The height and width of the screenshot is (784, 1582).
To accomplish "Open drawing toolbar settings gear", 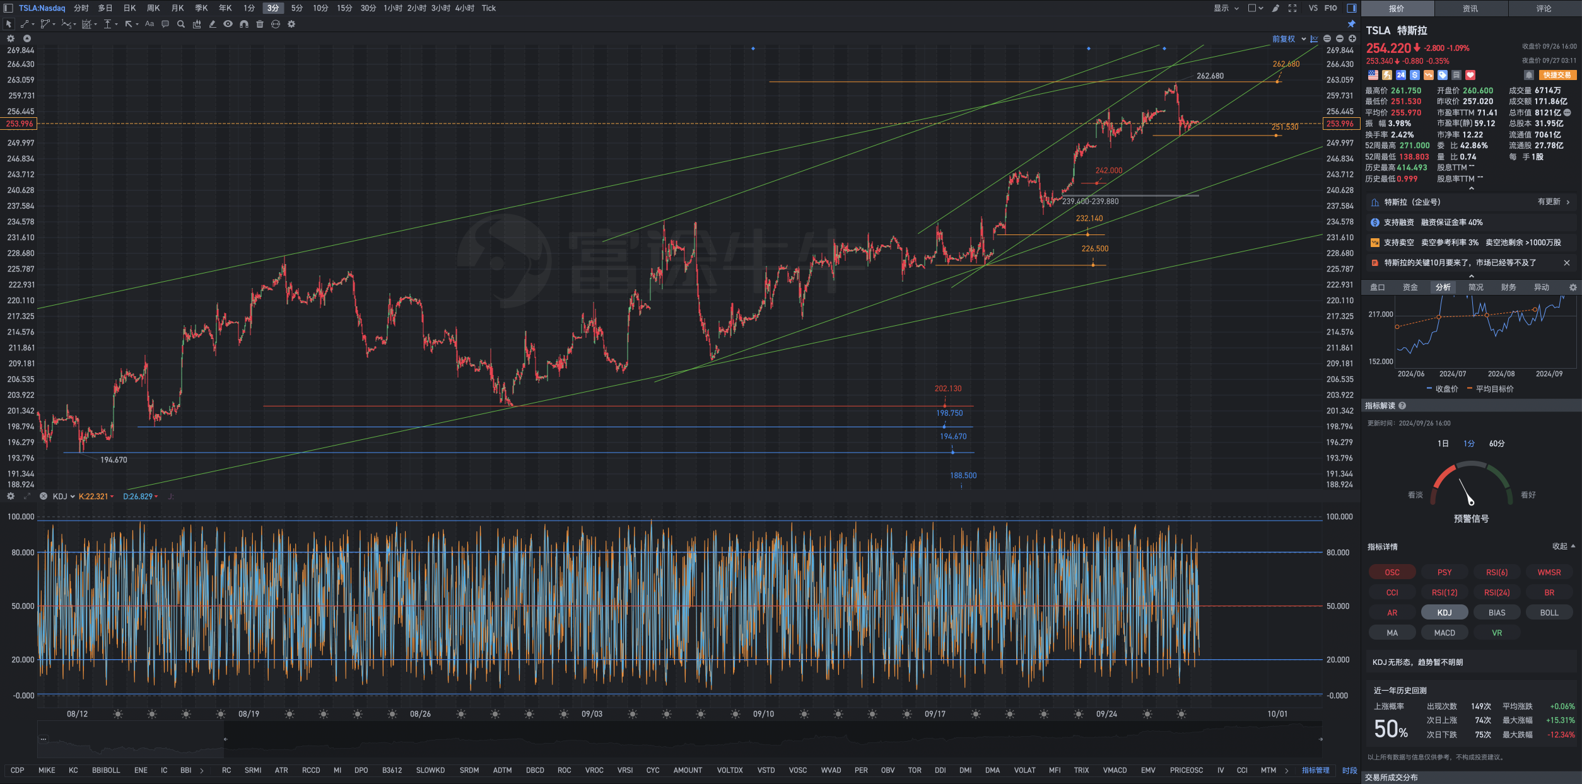I will tap(291, 24).
